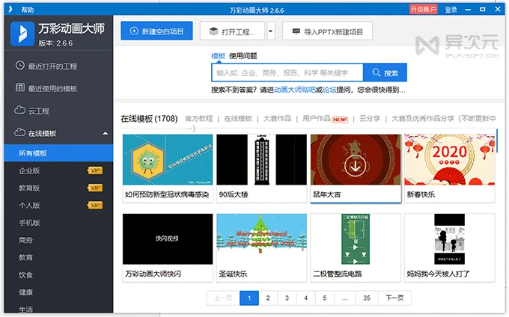Screen dimensions: 509x317
Task: Open the 二极管整流电路 template thumbnail
Action: (x=356, y=239)
